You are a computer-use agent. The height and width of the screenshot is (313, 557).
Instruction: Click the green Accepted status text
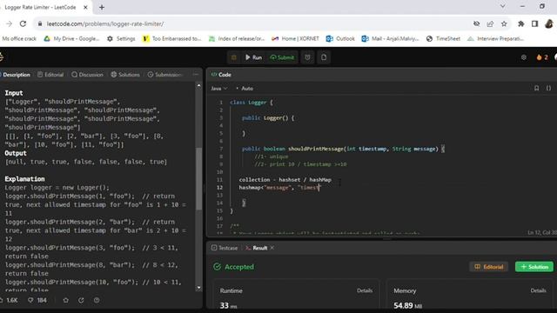239,267
